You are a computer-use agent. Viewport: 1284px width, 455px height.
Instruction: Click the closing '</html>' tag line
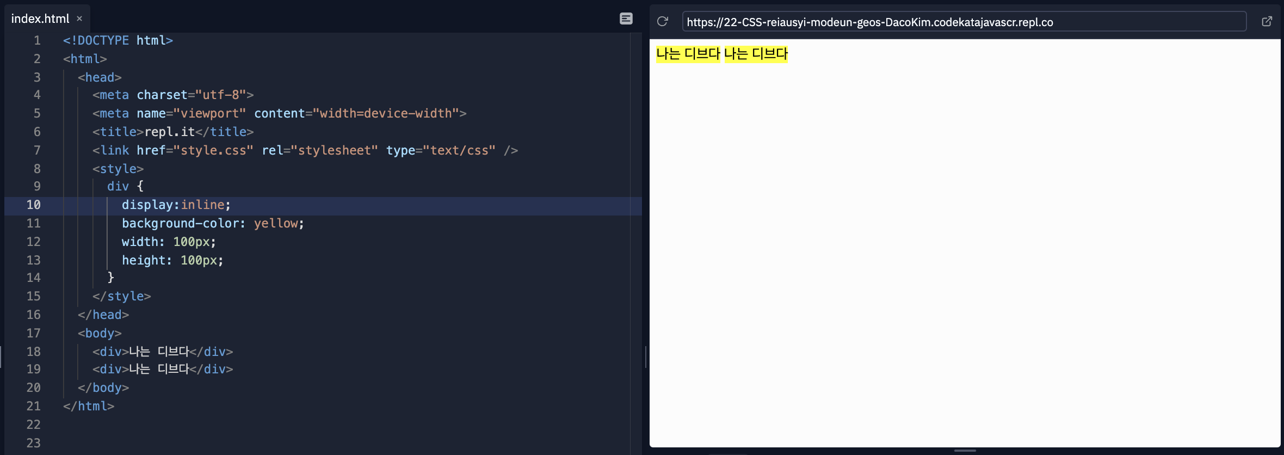click(x=89, y=406)
